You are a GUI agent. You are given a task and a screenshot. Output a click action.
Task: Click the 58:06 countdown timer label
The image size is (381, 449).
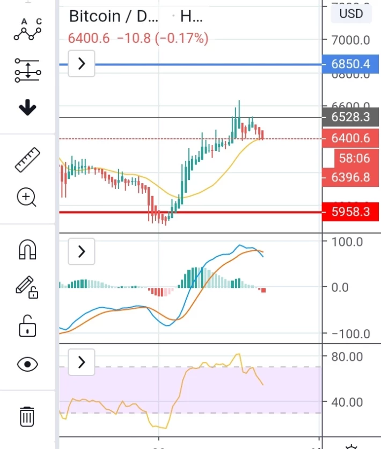point(356,158)
